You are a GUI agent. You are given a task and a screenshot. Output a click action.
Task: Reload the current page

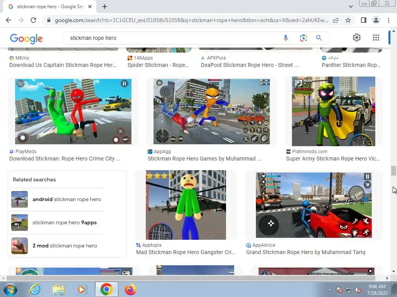click(33, 20)
